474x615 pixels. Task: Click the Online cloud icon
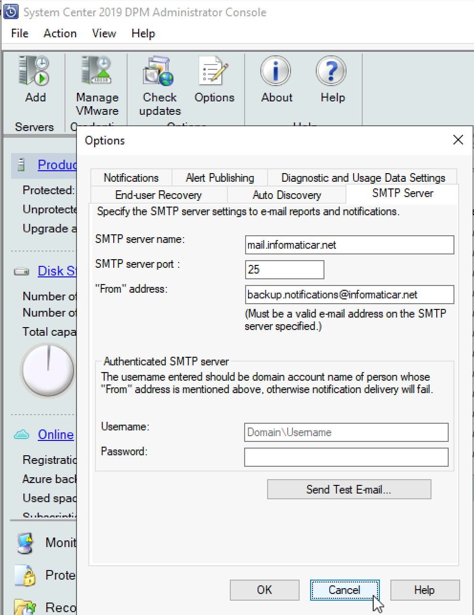tap(22, 435)
